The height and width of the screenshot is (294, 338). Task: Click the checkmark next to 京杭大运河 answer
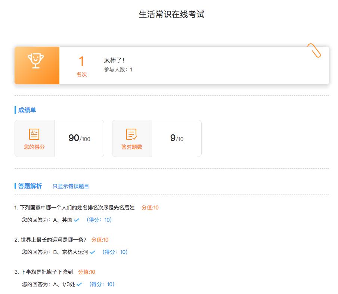point(93,252)
